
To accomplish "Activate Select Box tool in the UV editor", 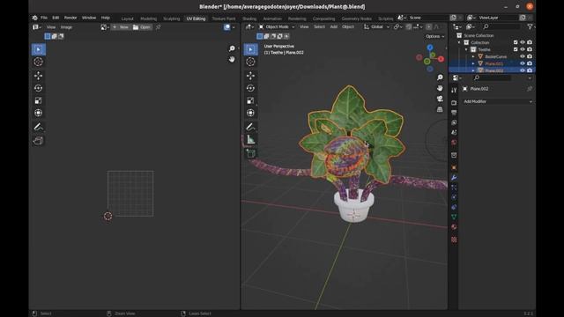I will [x=38, y=49].
